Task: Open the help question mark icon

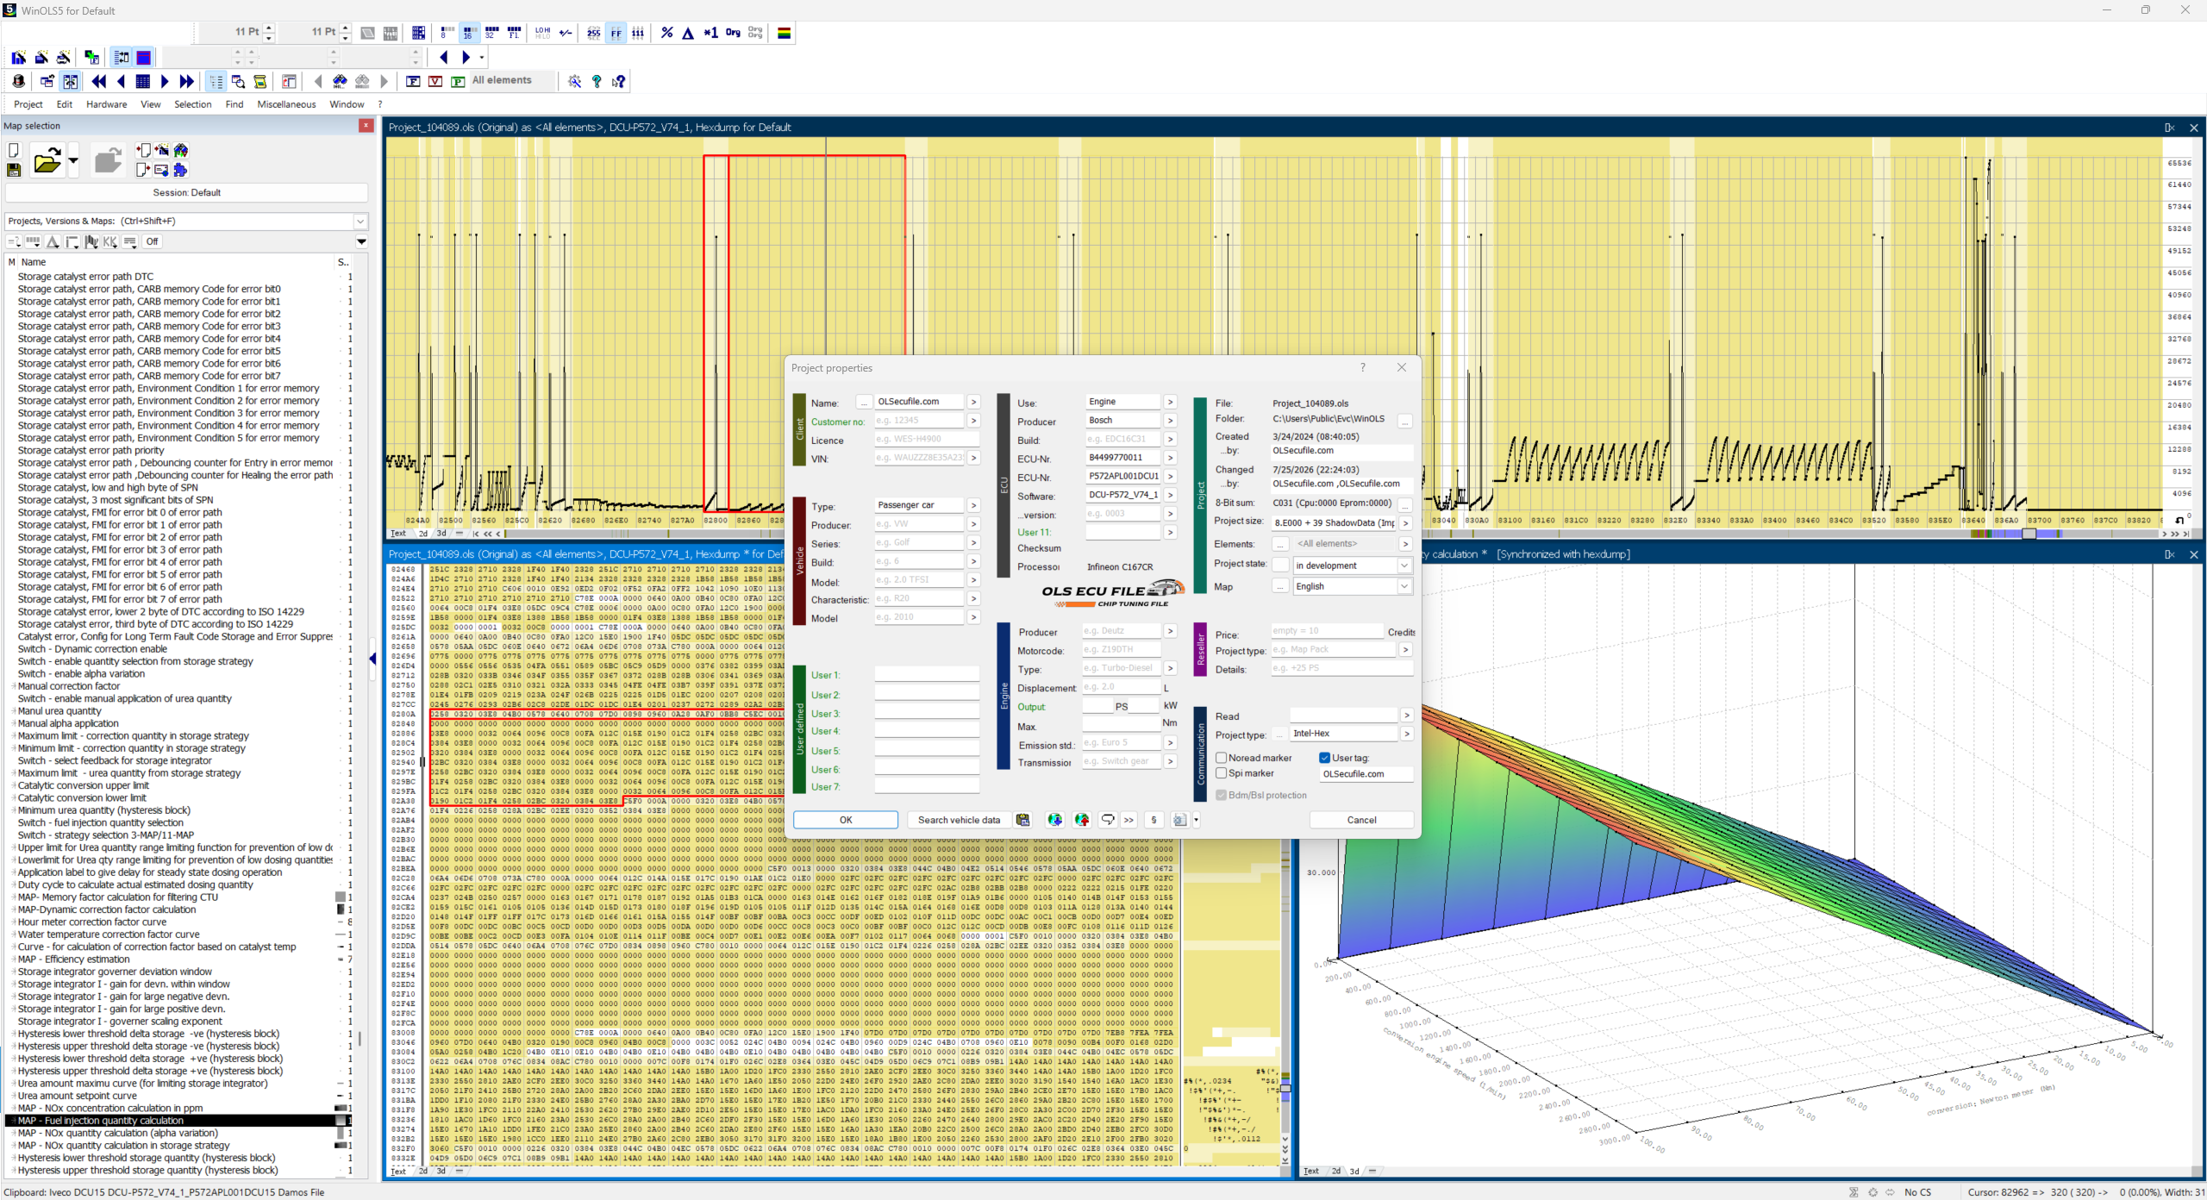Action: pyautogui.click(x=597, y=81)
